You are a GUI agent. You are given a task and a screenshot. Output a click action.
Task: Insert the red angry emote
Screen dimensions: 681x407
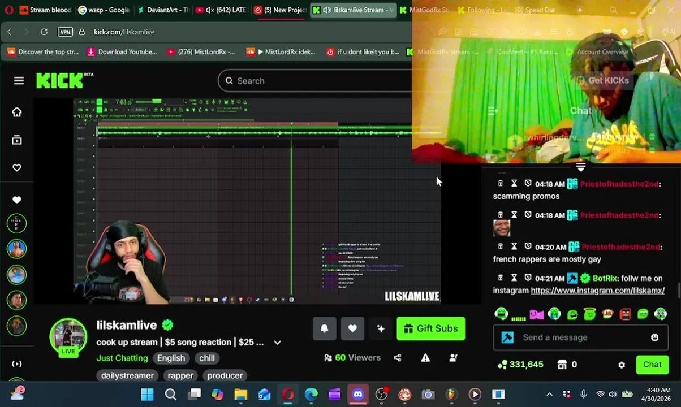(625, 314)
